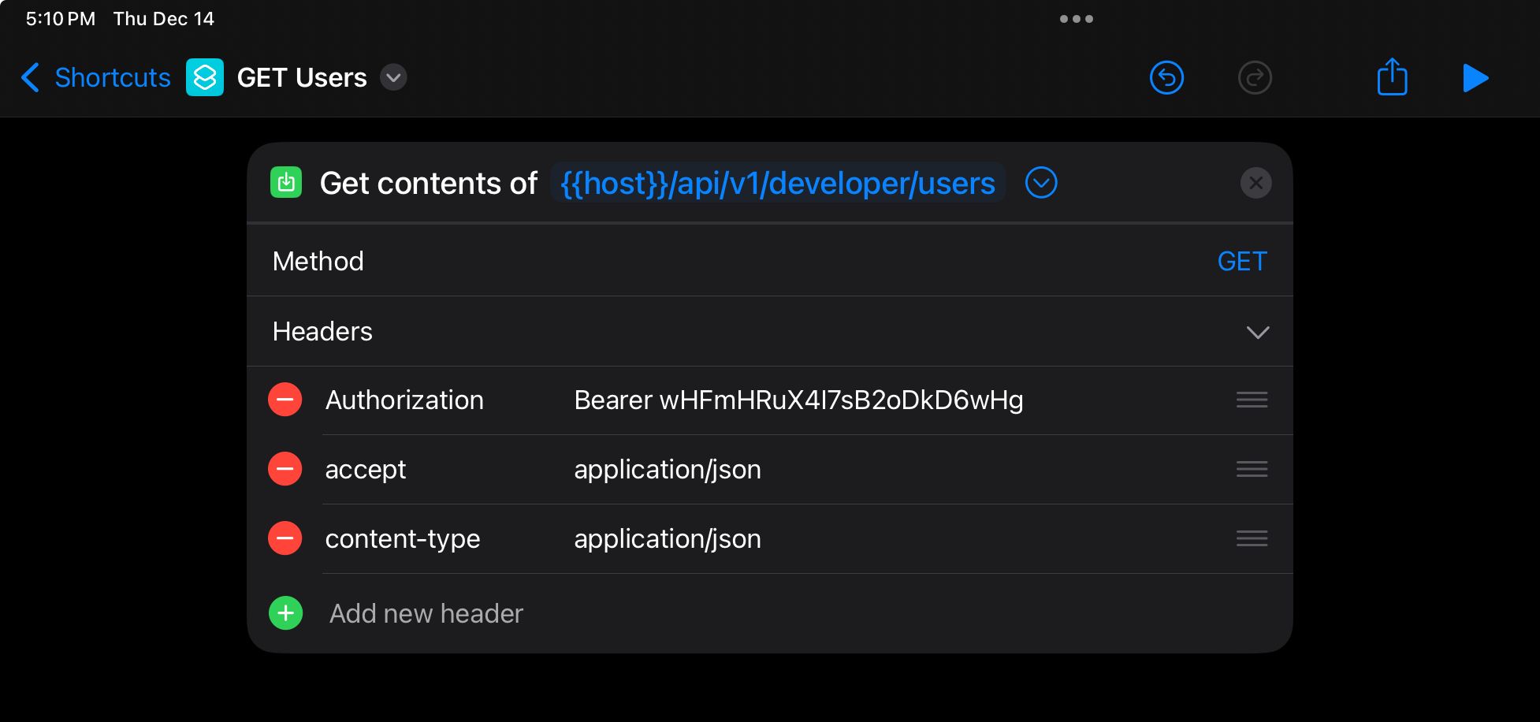Change the GET request method
This screenshot has height=722, width=1540.
1241,262
